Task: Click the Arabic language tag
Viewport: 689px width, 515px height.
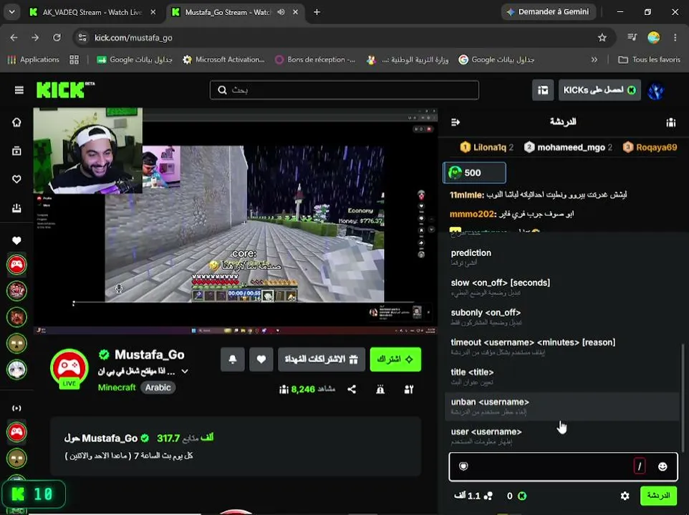Action: coord(158,388)
